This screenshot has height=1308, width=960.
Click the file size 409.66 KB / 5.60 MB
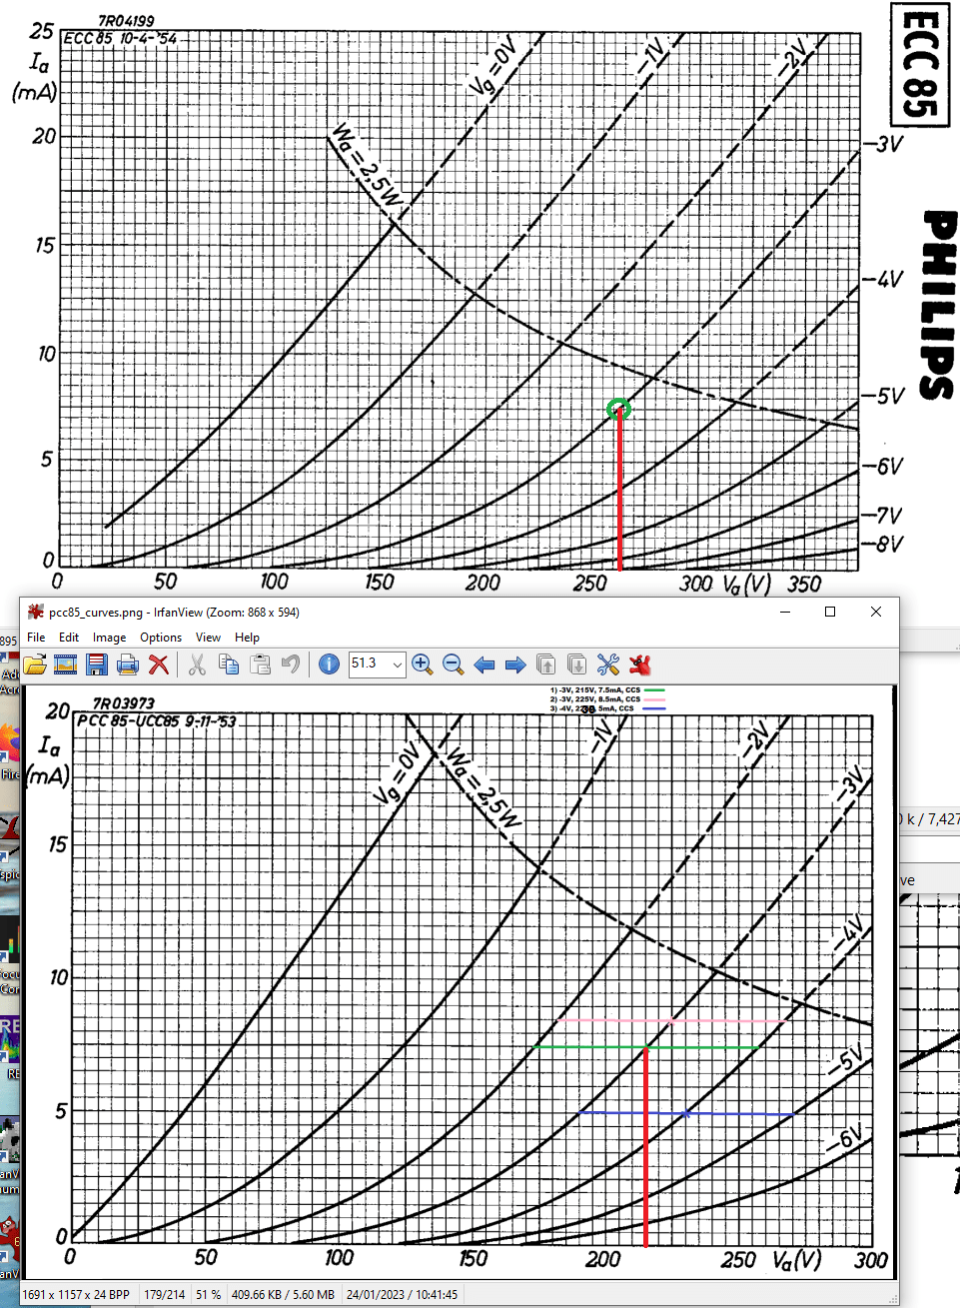284,1294
